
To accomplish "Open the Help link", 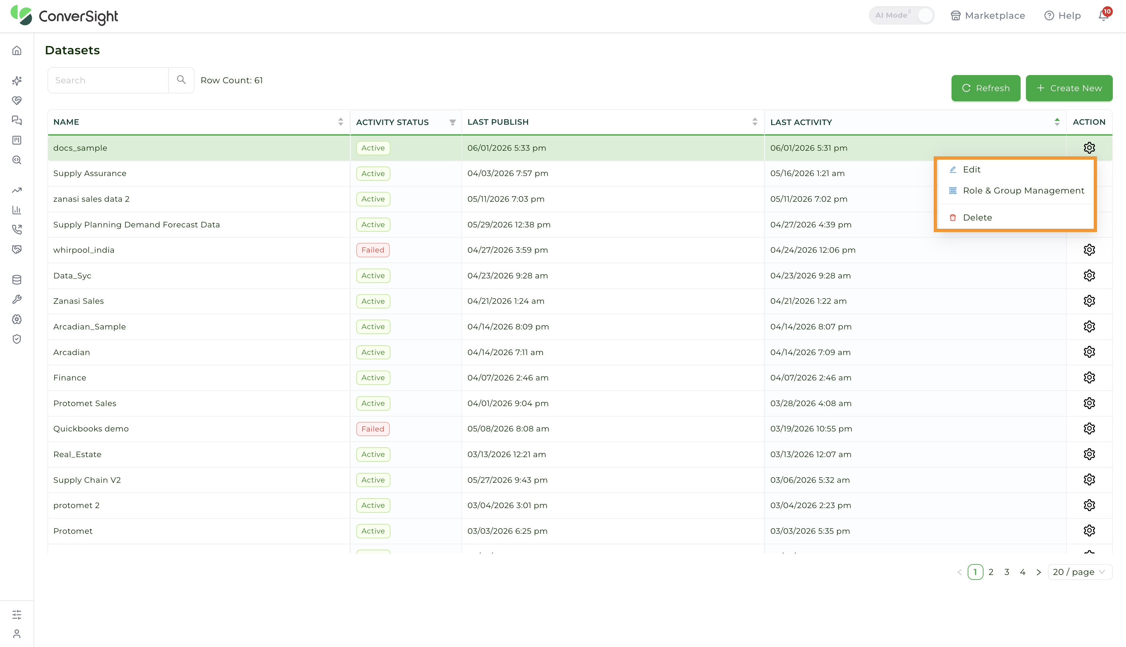I will (x=1062, y=15).
